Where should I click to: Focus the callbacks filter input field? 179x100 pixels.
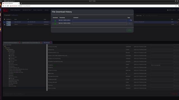point(162,16)
